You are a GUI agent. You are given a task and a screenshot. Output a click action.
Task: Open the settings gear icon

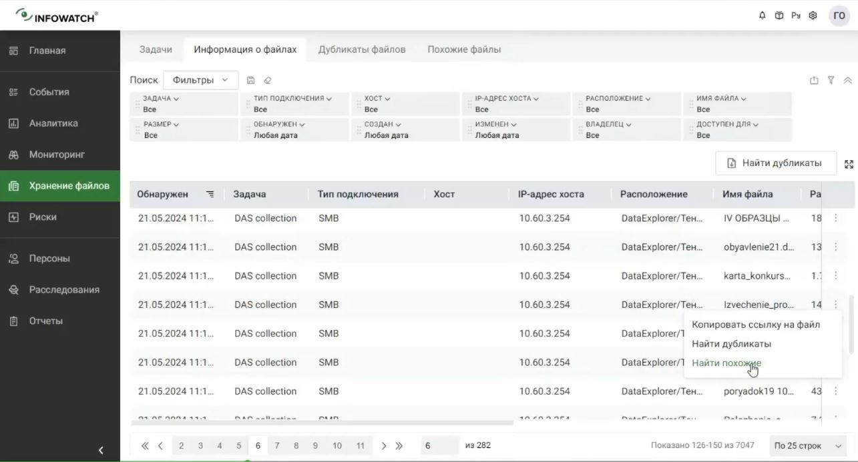pyautogui.click(x=813, y=15)
